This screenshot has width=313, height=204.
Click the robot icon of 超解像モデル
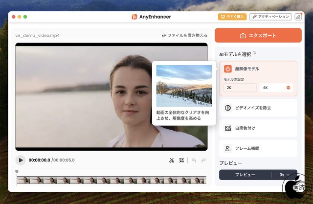point(228,68)
